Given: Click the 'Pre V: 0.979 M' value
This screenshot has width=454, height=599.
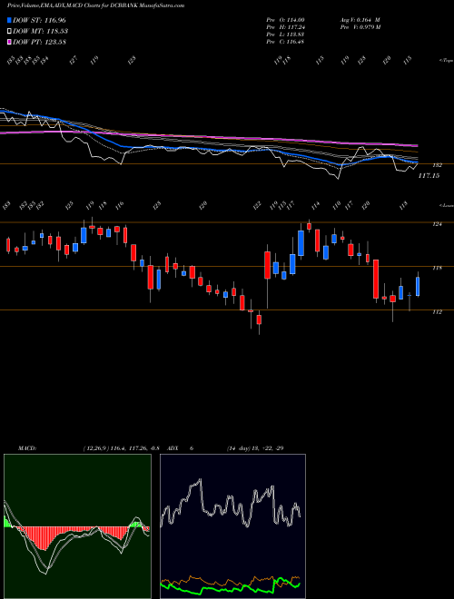Looking at the screenshot, I should (360, 27).
